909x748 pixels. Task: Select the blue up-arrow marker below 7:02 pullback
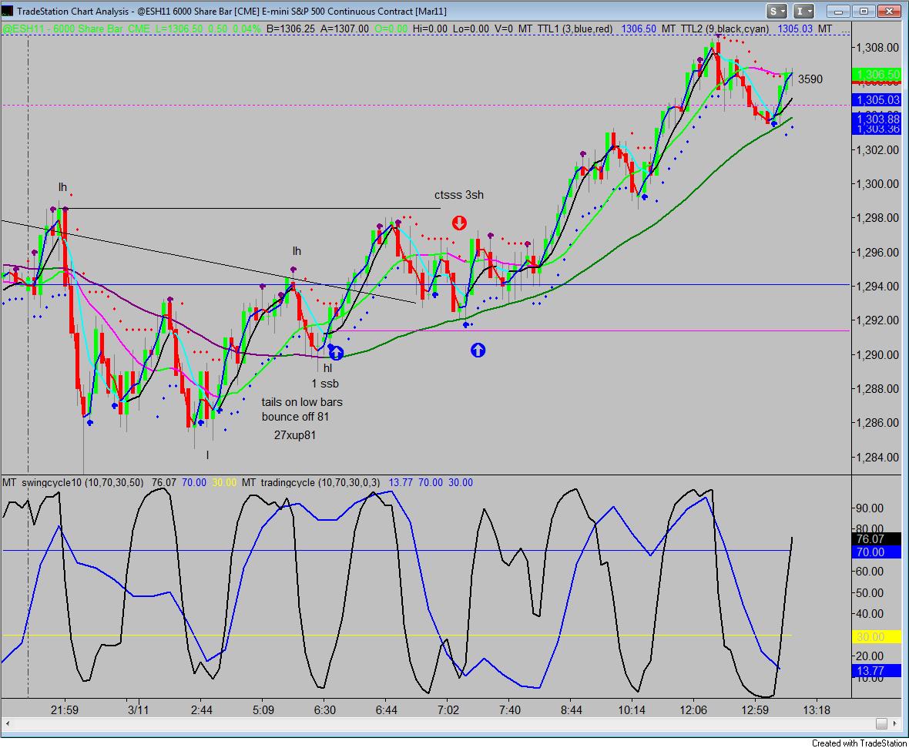pos(478,350)
